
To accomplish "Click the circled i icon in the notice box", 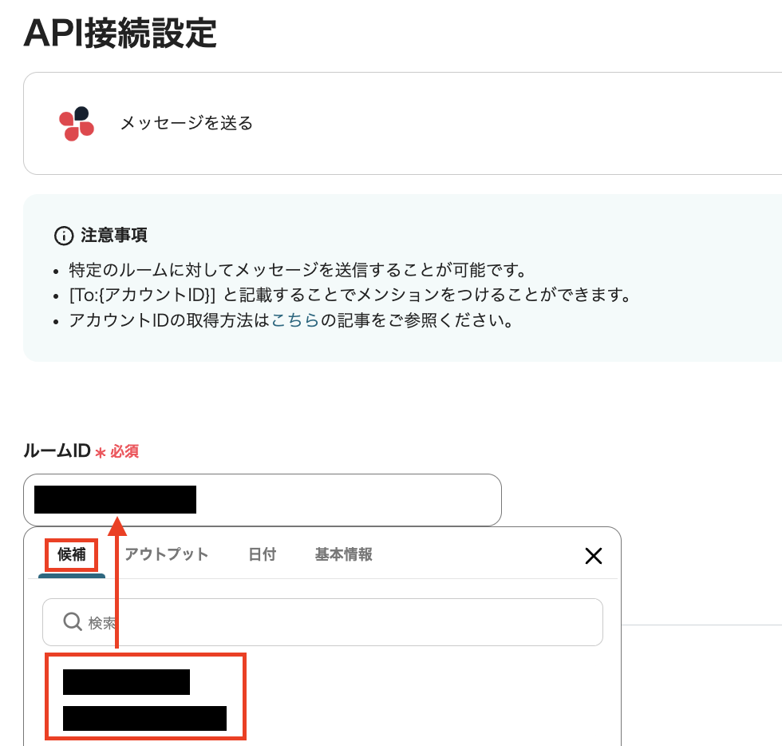I will coord(63,235).
